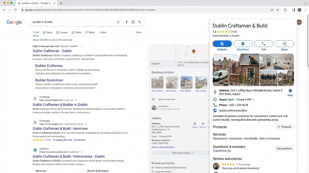
Task: Click the browser address bar URL
Action: [x=90, y=10]
